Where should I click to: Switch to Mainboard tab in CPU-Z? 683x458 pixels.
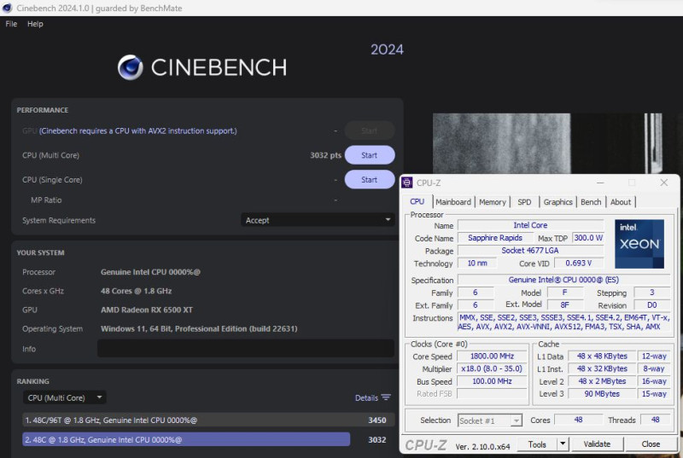click(x=453, y=202)
